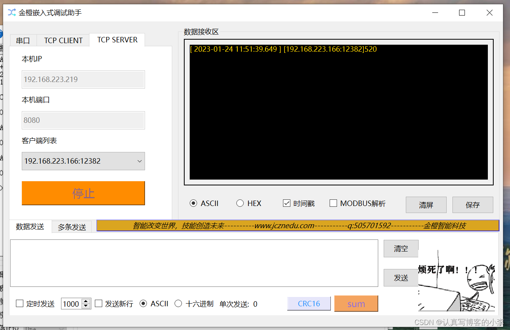Close the 金橙嵌入式调试助手 window
The image size is (510, 330).
[489, 13]
